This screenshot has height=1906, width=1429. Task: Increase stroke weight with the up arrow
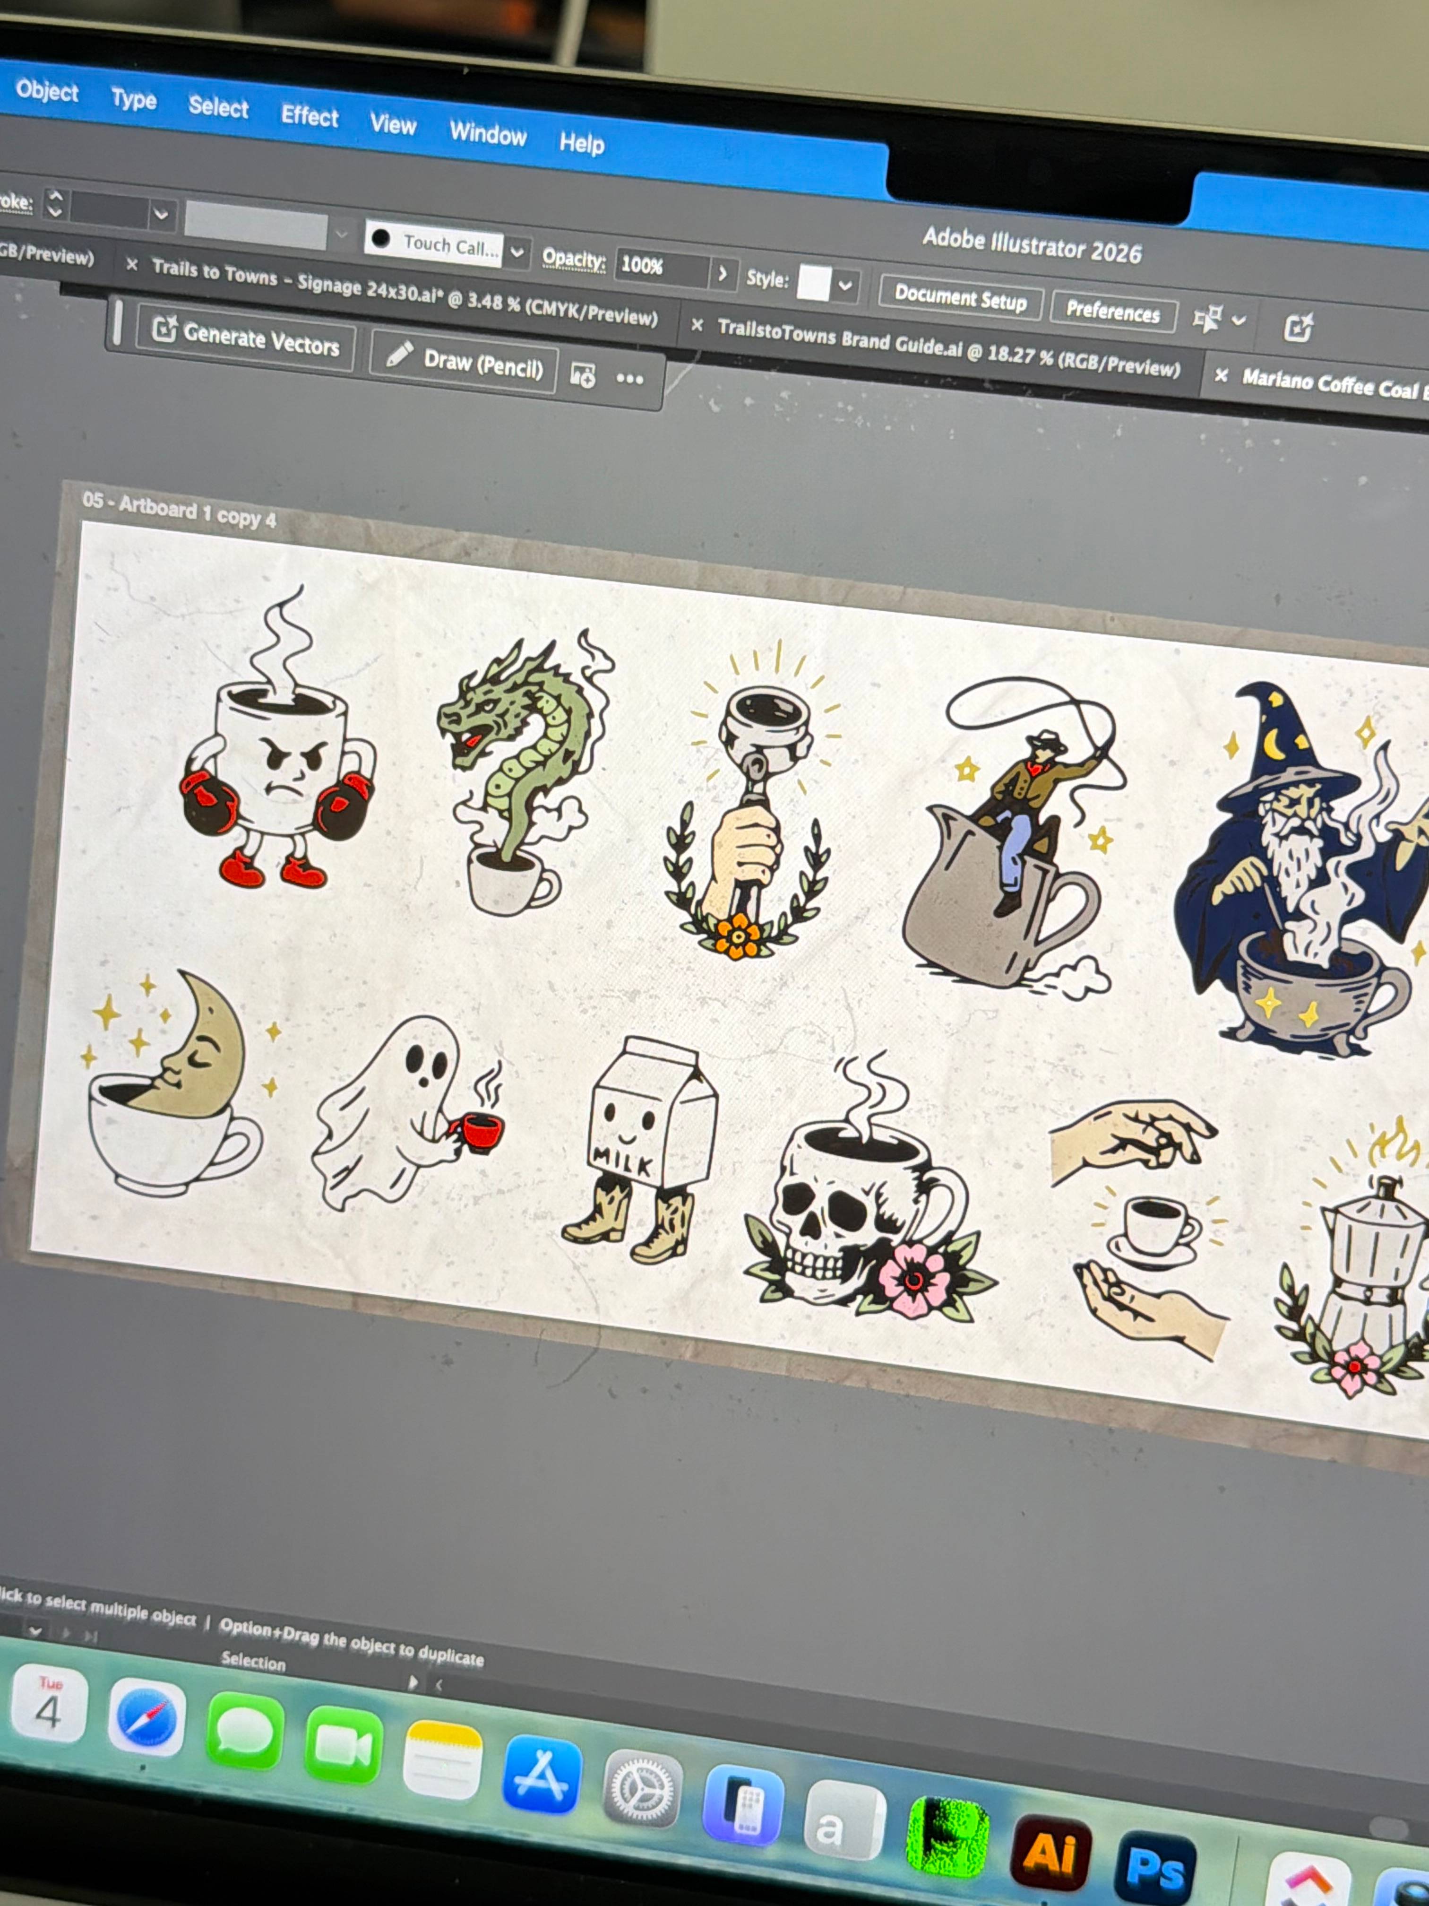(55, 197)
